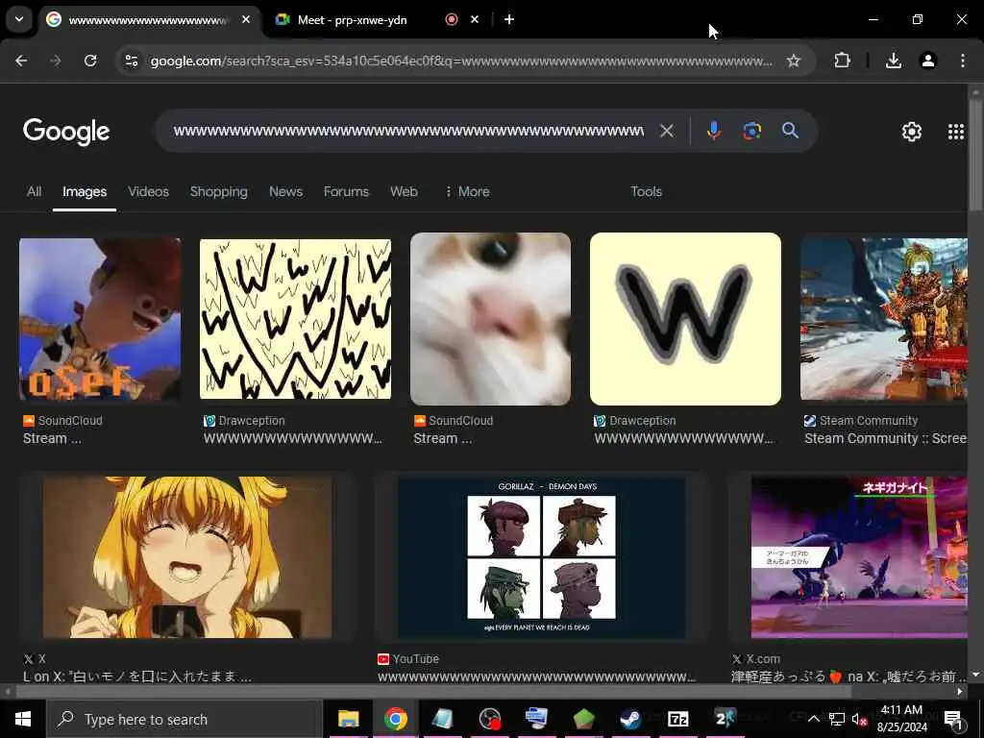Submit search with magnifying glass icon

point(790,131)
